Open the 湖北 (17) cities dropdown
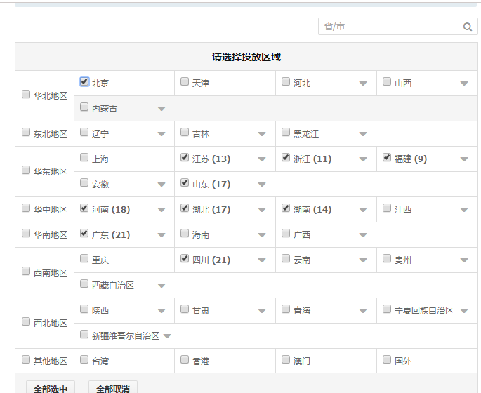Viewport: 481px width, 393px height. pos(262,210)
